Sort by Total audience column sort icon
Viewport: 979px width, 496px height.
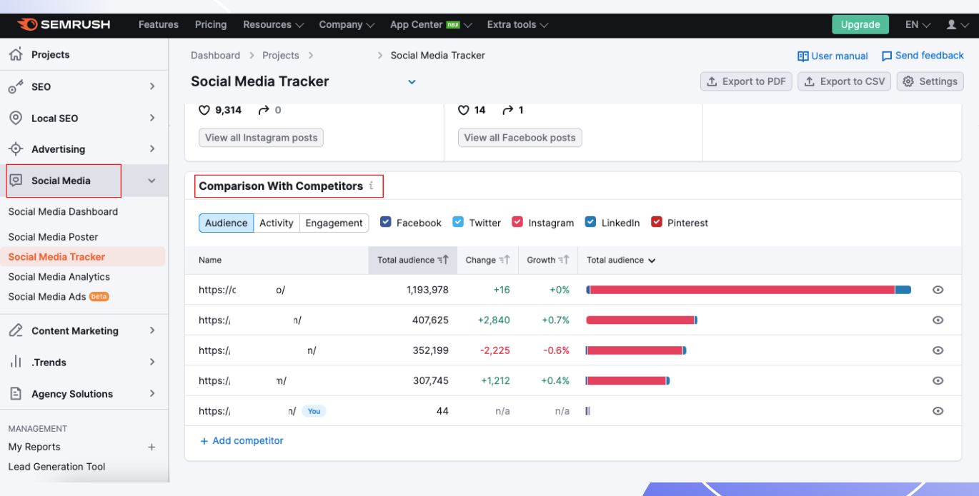point(443,260)
